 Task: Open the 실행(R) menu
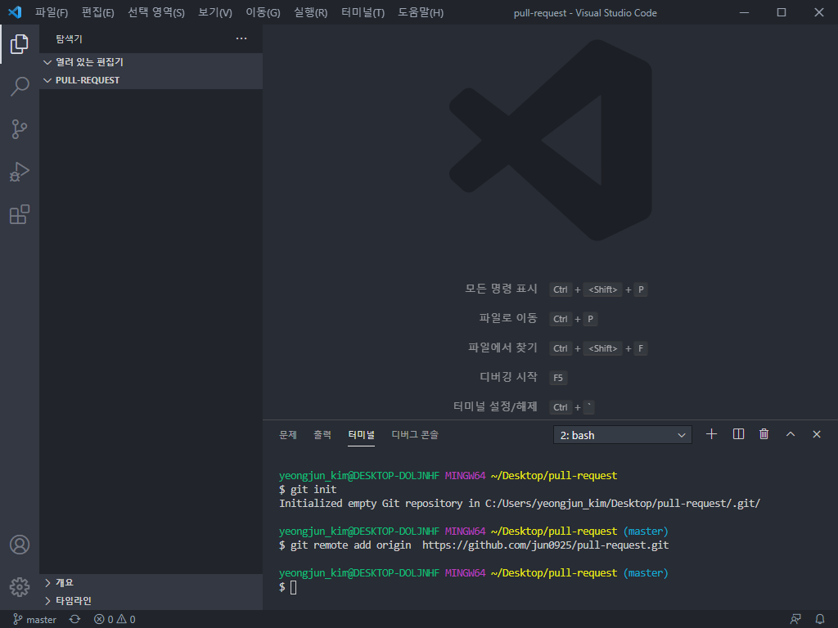coord(310,12)
